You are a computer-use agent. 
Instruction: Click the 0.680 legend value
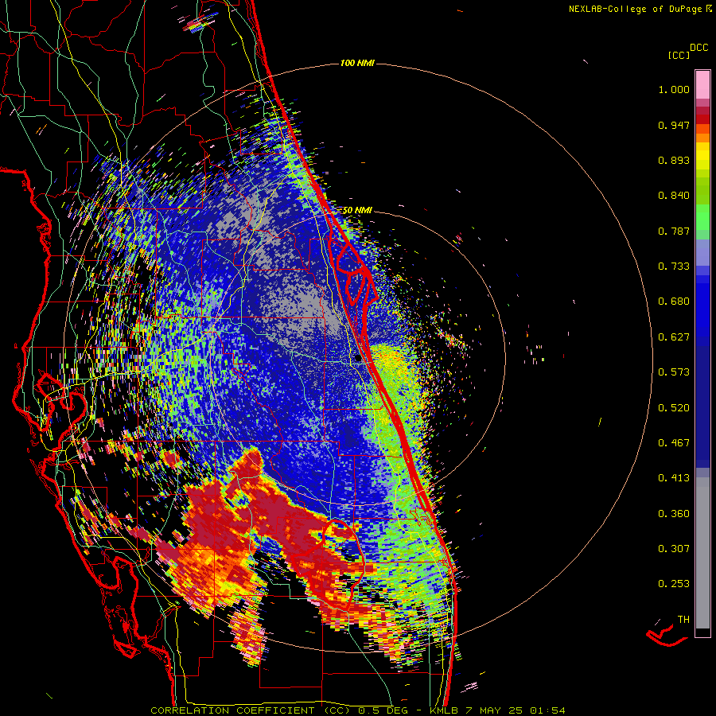tap(674, 302)
